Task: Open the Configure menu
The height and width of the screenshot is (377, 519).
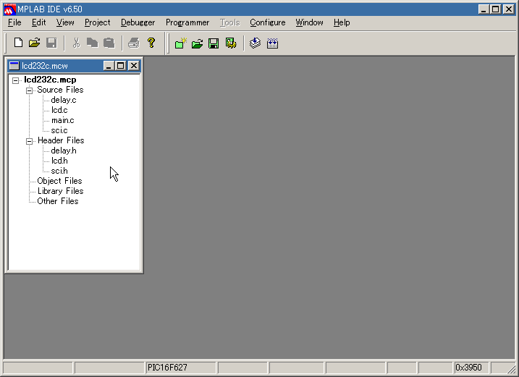Action: tap(267, 22)
